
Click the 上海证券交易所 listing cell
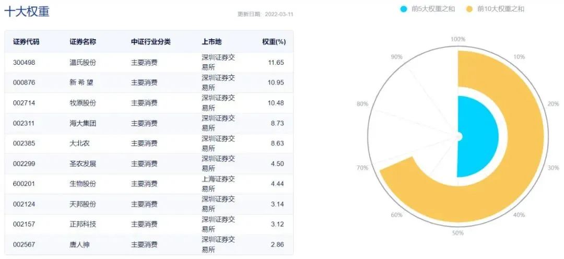click(x=218, y=184)
